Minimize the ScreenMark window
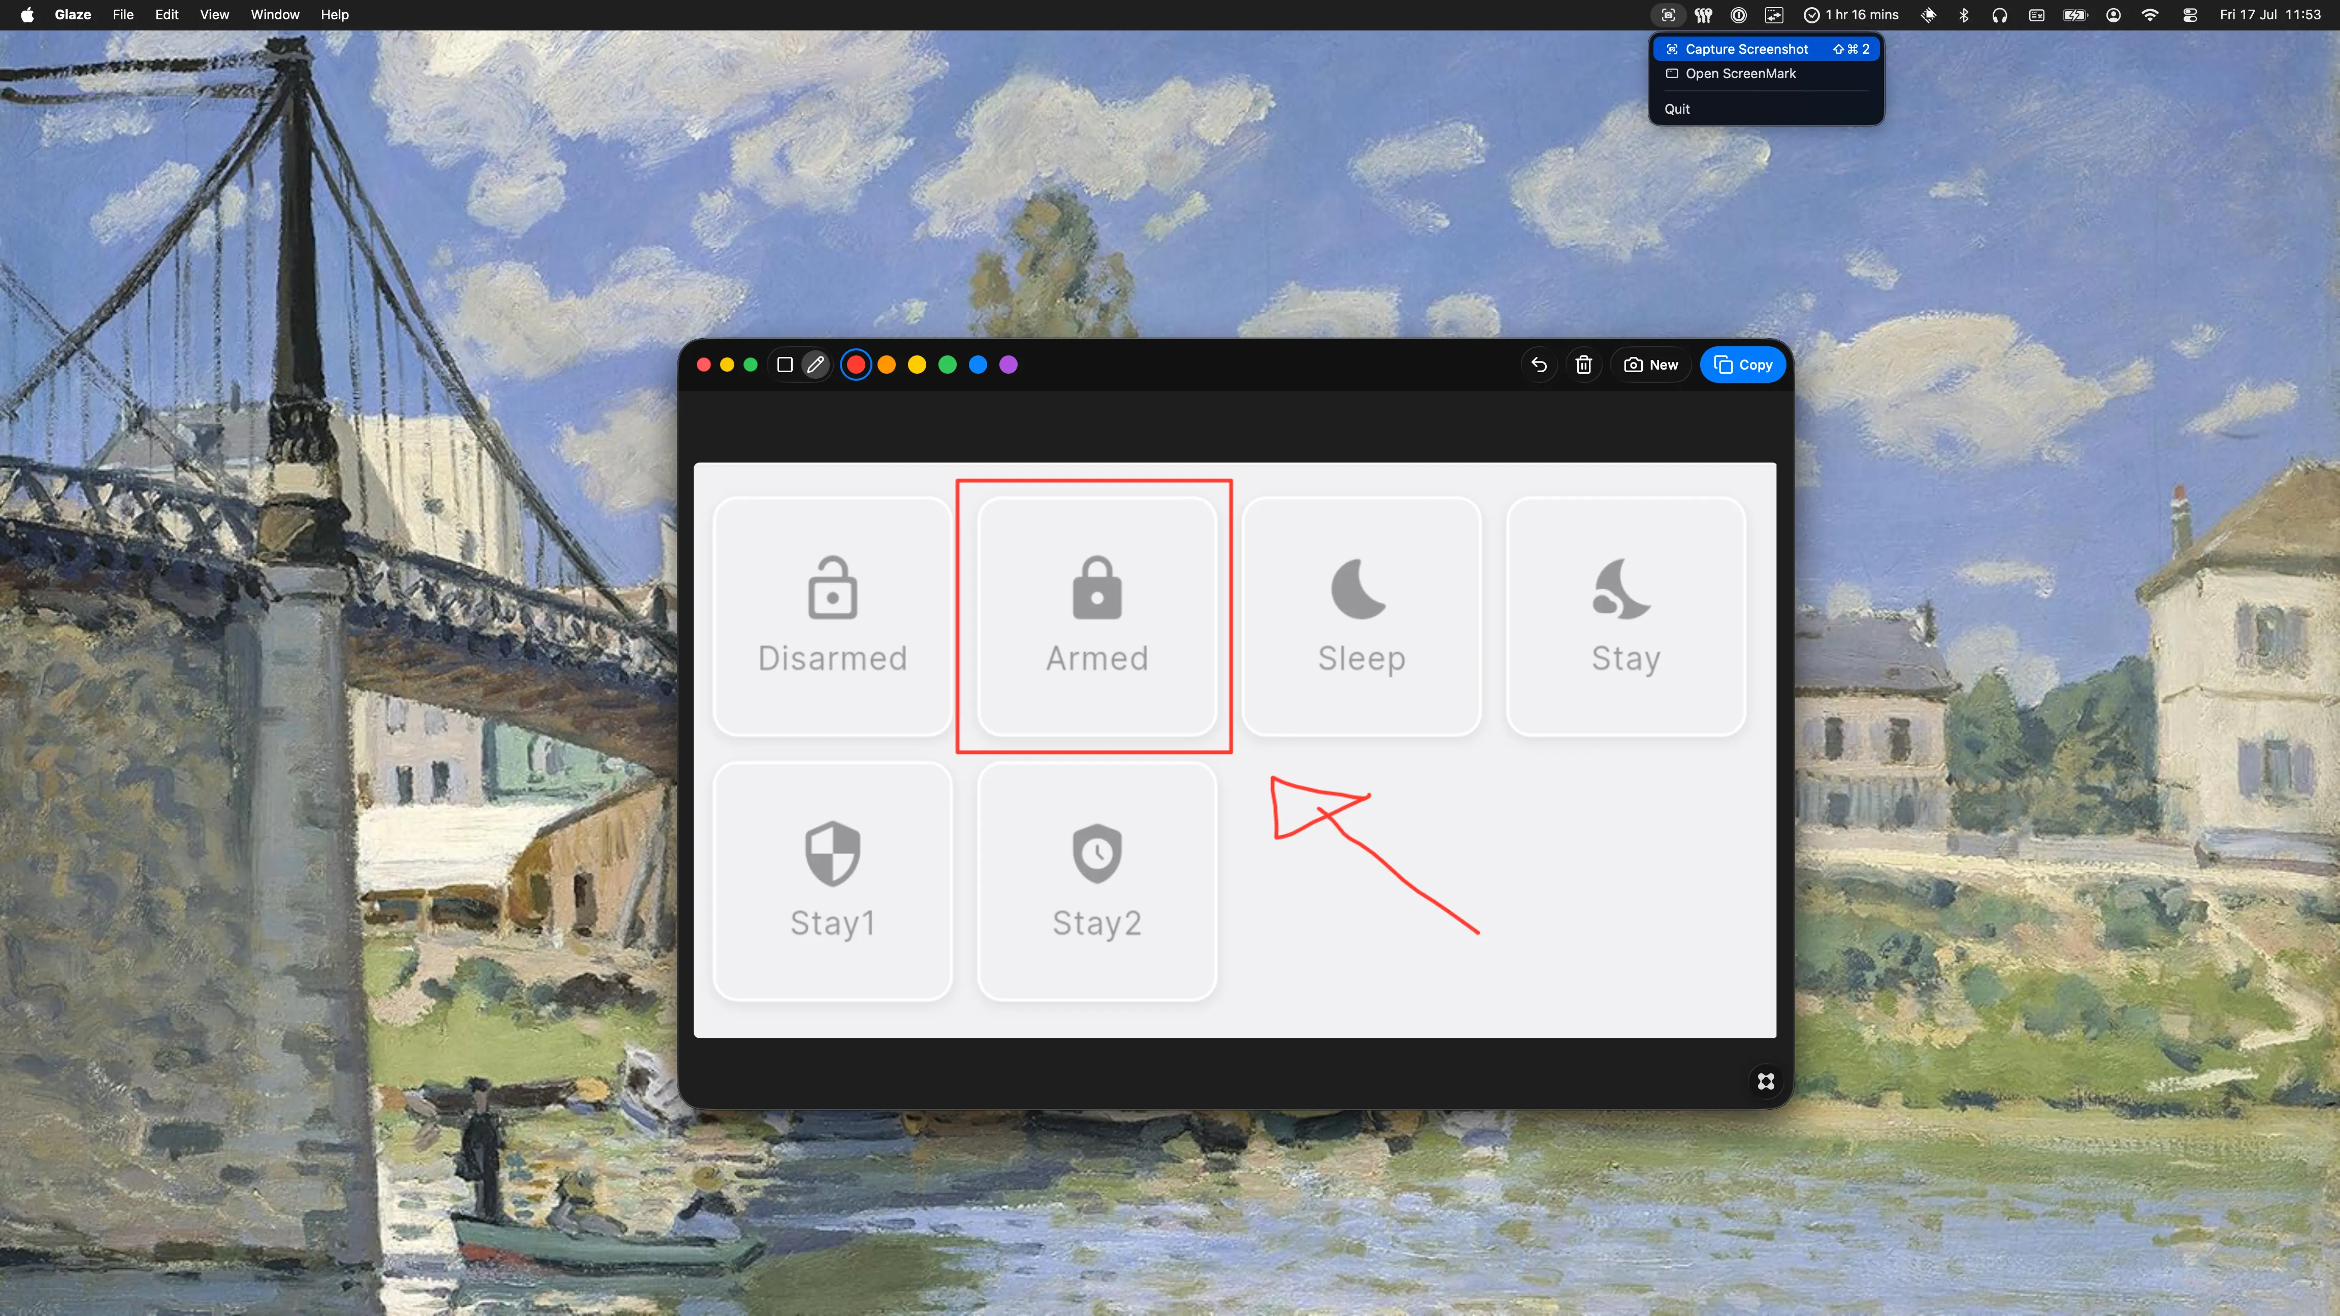The height and width of the screenshot is (1316, 2340). click(727, 365)
